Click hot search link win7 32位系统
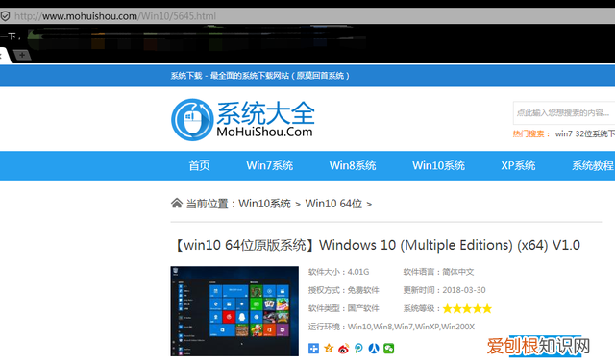The image size is (615, 364). pos(585,134)
